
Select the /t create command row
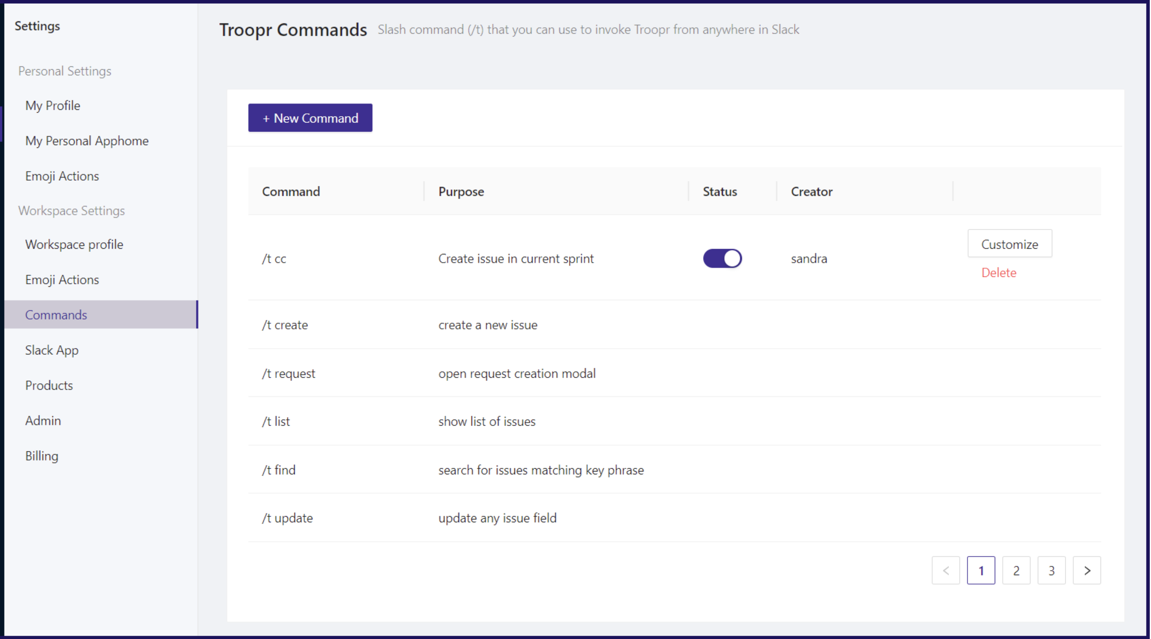[675, 325]
